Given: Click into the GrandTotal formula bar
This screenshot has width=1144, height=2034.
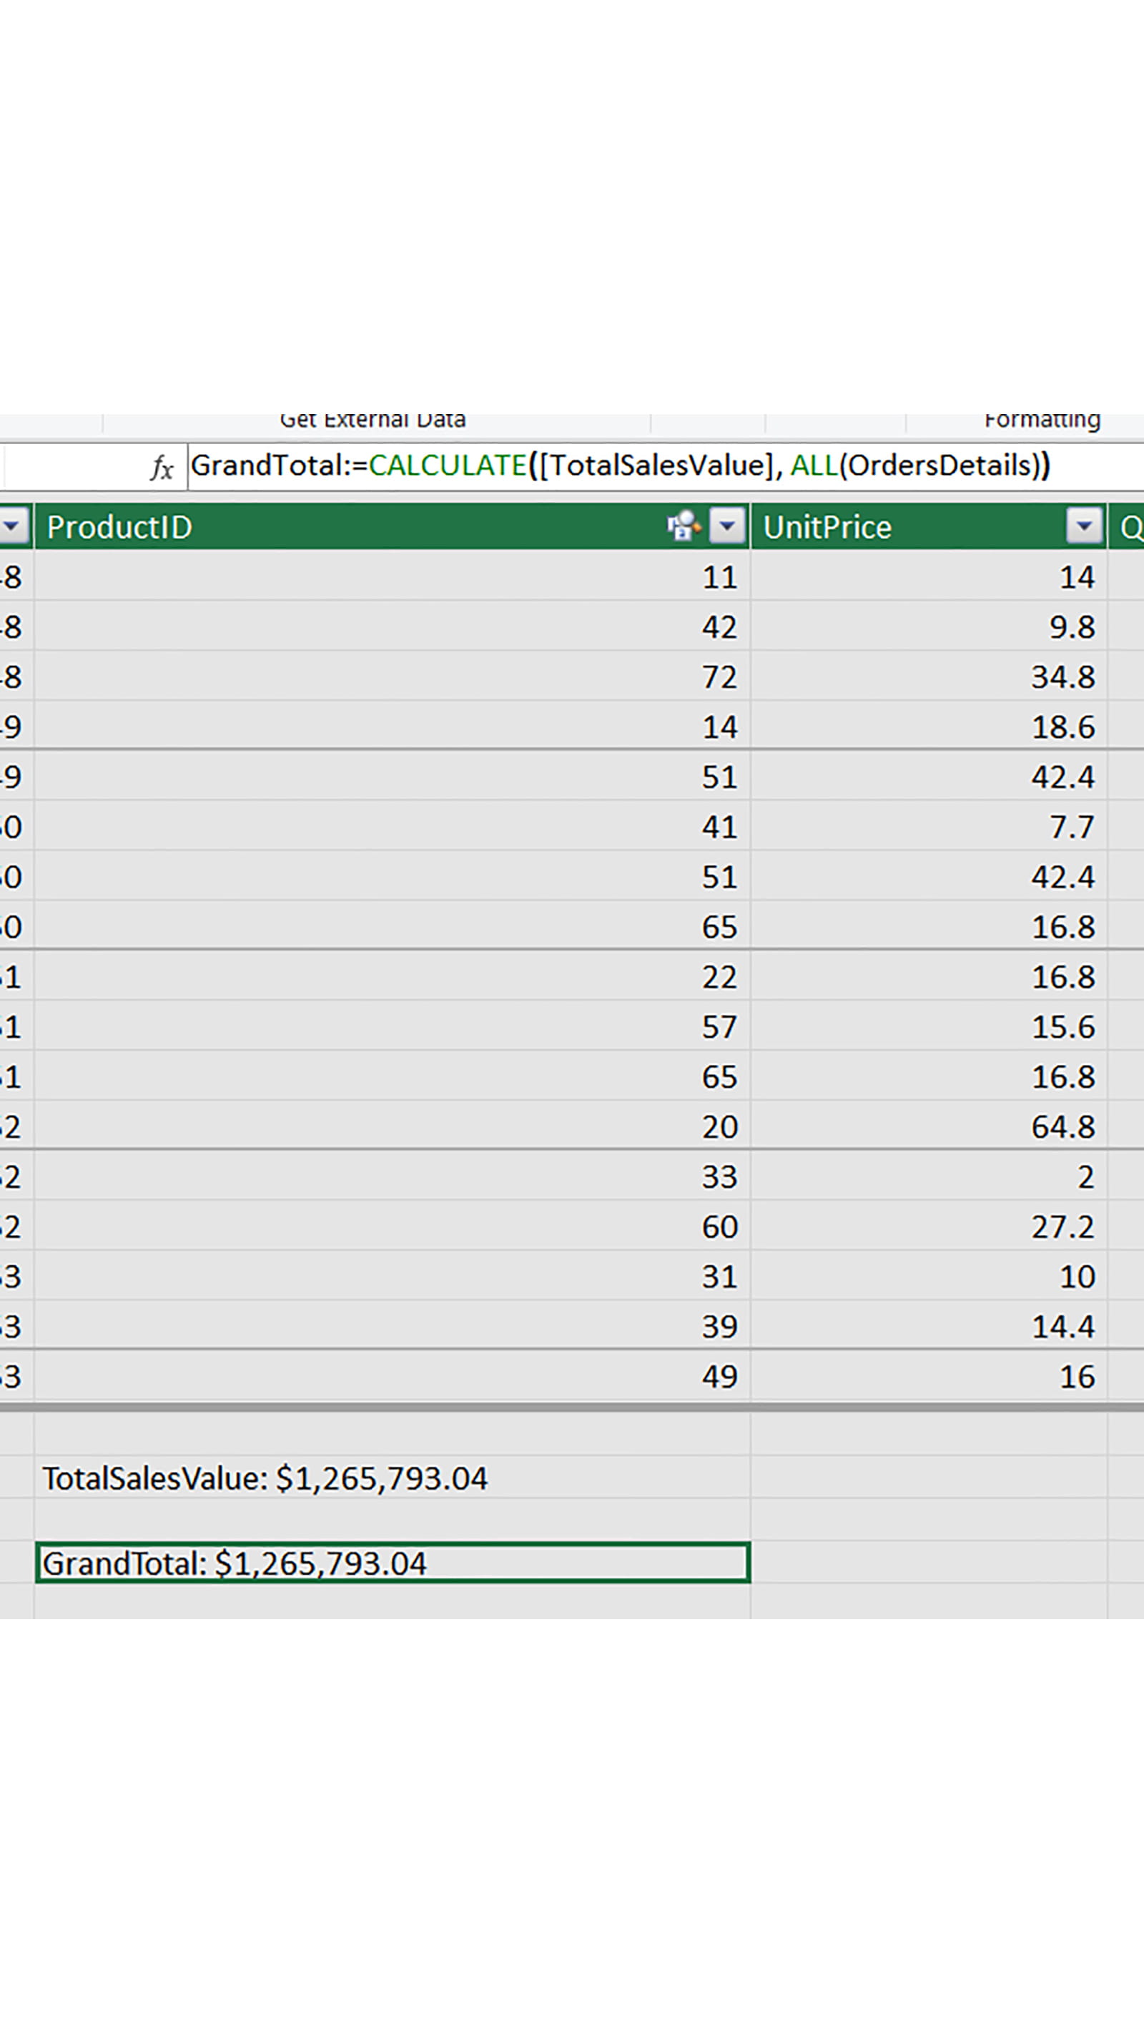Looking at the screenshot, I should point(631,466).
